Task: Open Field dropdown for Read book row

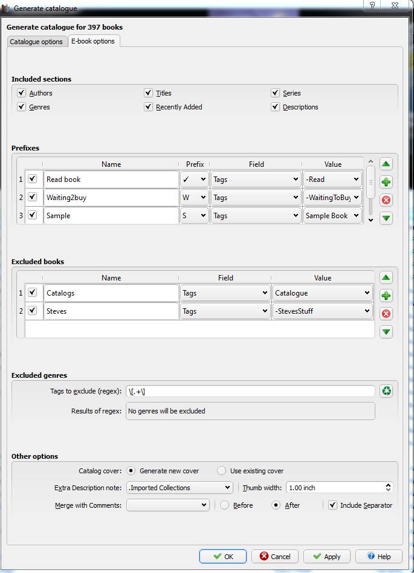Action: point(256,180)
